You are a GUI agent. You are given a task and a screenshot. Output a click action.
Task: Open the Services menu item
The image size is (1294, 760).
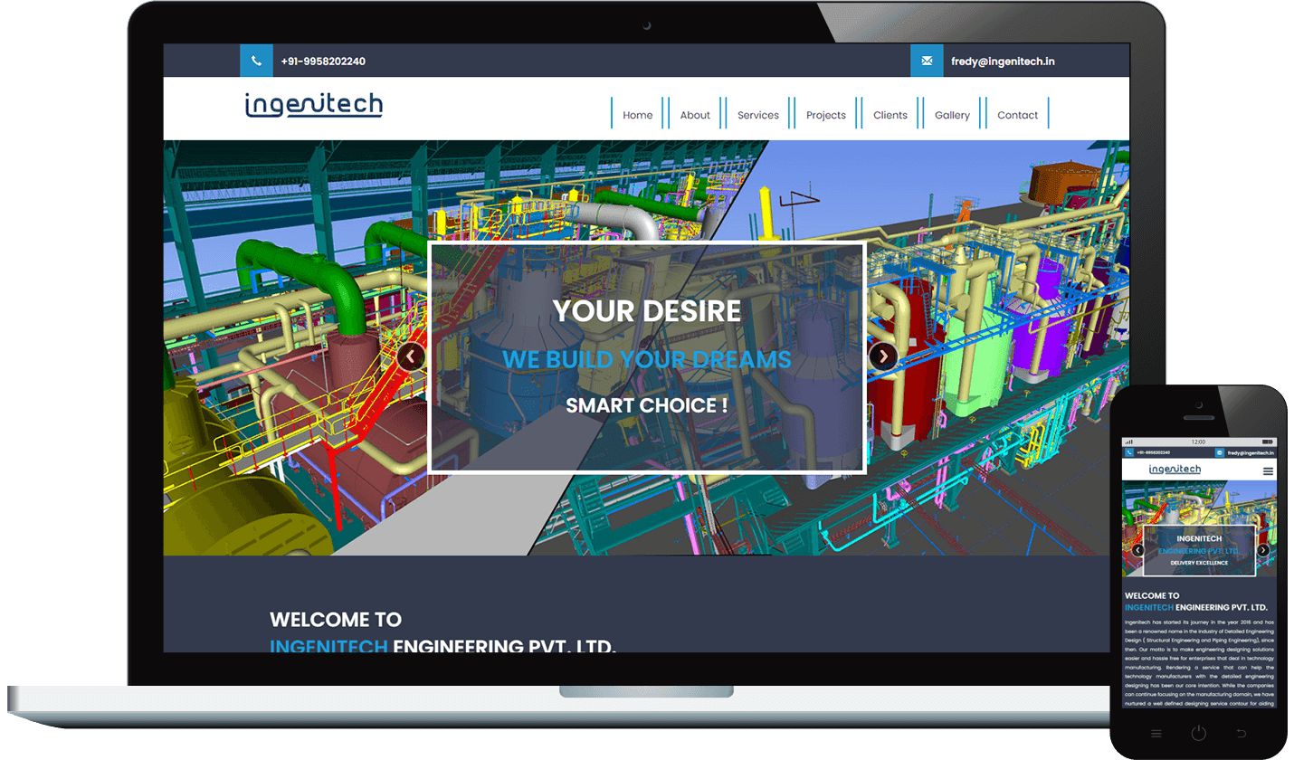click(x=758, y=115)
